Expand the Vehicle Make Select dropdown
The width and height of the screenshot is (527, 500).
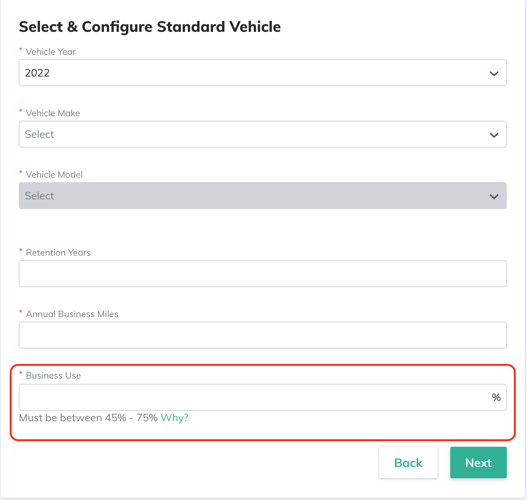(255, 134)
